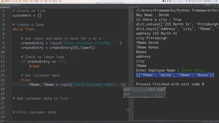Click 'Process finished with exit code 0' text
219x123 pixels.
(x=170, y=84)
